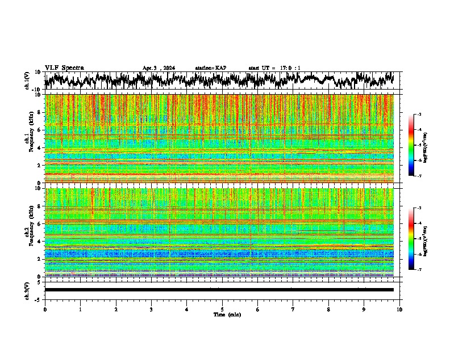Click time axis tick label '8'
This screenshot has height=347, width=450.
point(328,310)
